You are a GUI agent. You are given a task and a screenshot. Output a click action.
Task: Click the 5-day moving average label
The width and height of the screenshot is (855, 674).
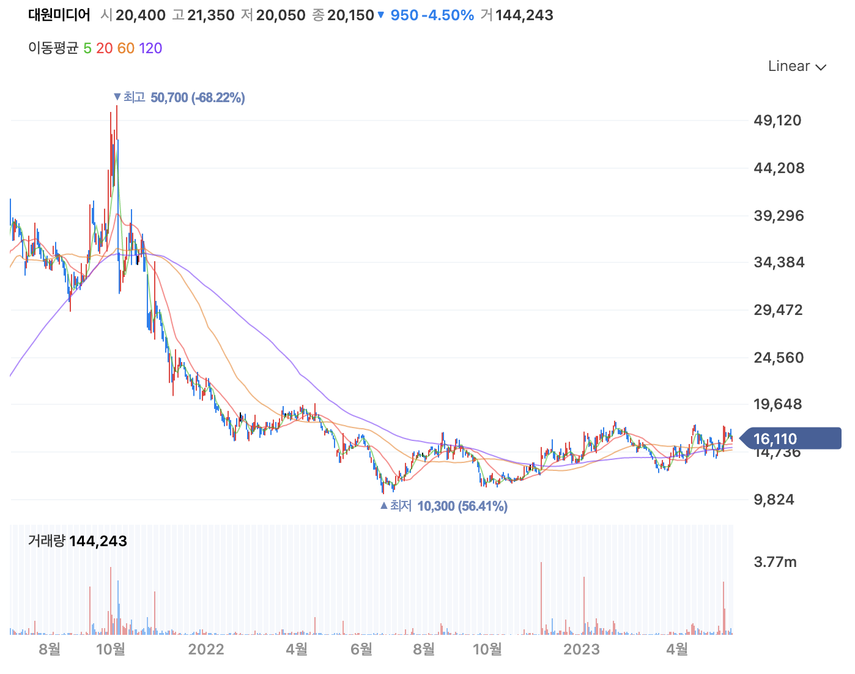point(87,48)
